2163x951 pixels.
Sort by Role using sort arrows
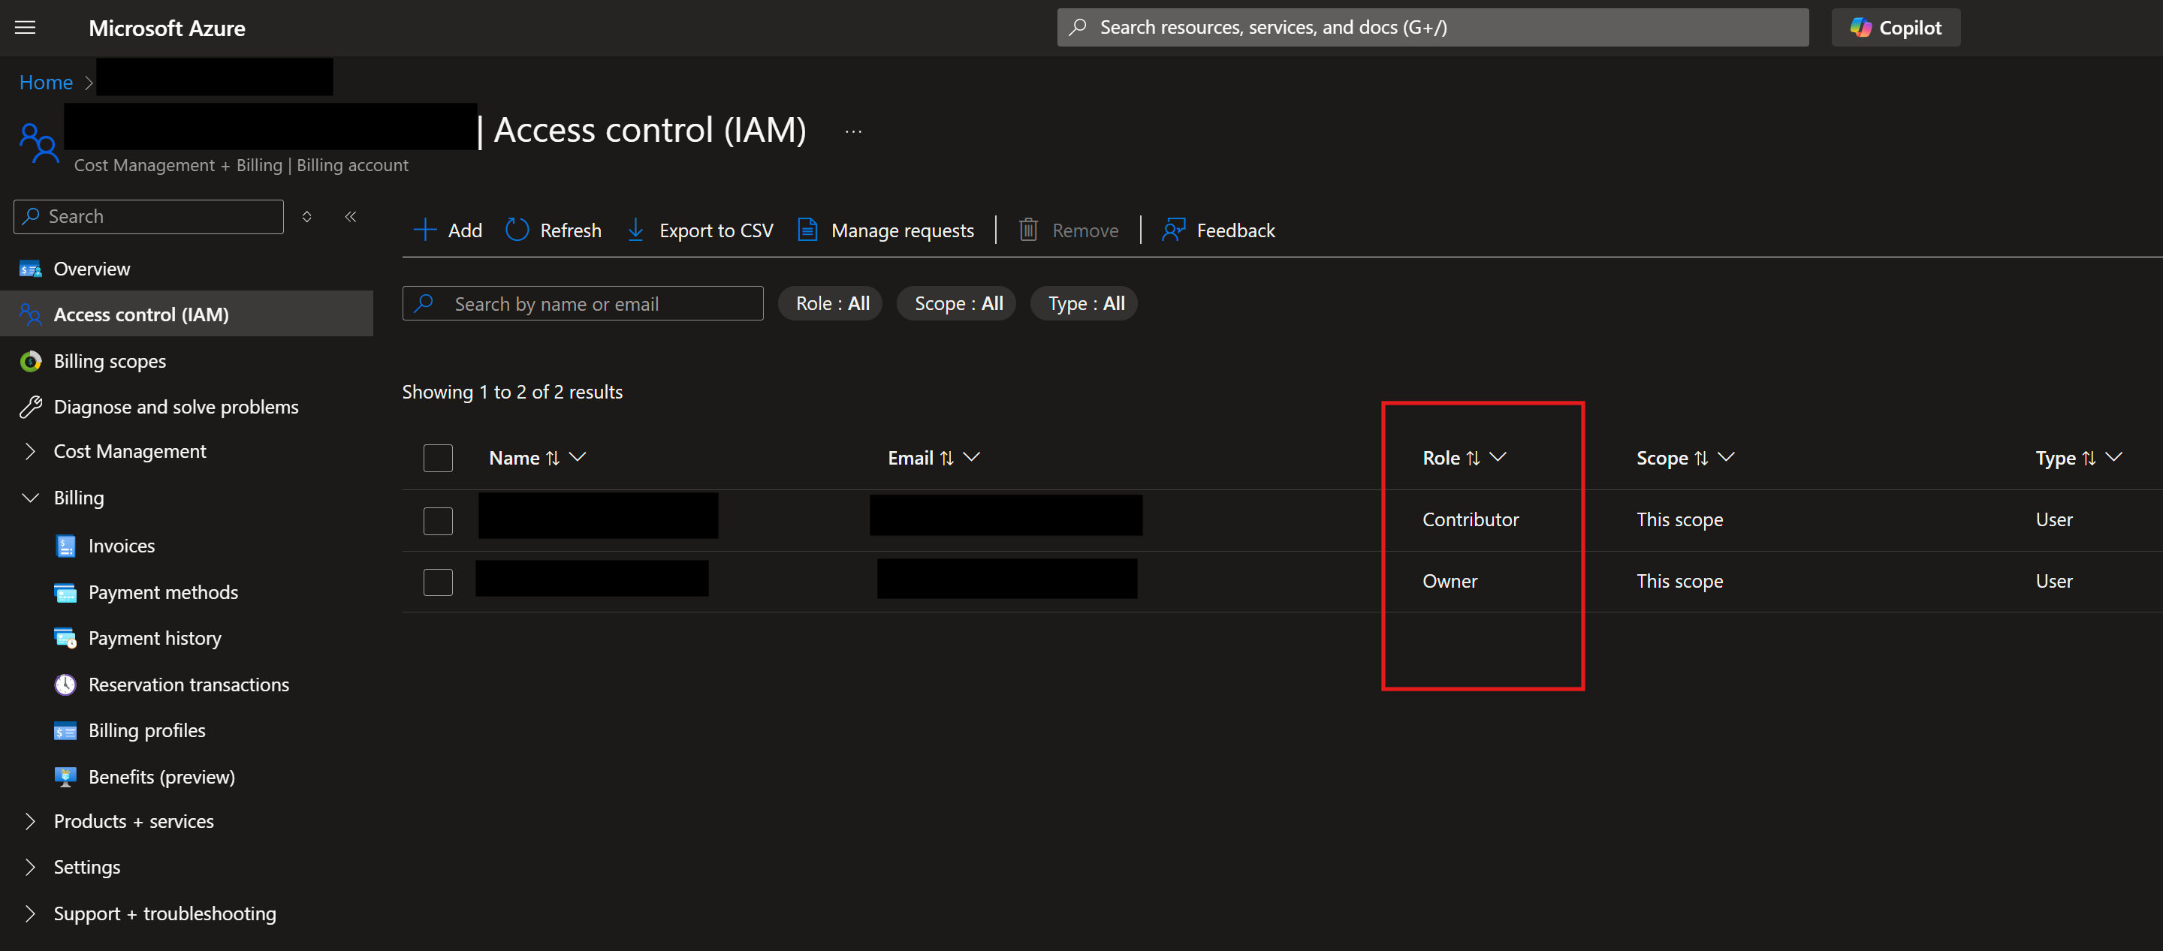tap(1474, 459)
